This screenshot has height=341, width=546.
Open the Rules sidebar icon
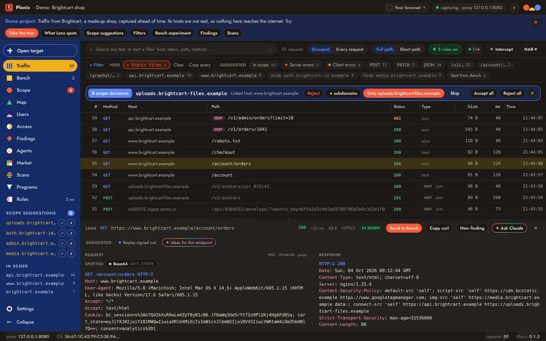pyautogui.click(x=9, y=199)
